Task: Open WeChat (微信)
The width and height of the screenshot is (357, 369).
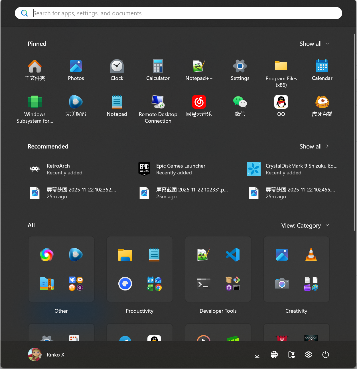Action: coord(240,106)
